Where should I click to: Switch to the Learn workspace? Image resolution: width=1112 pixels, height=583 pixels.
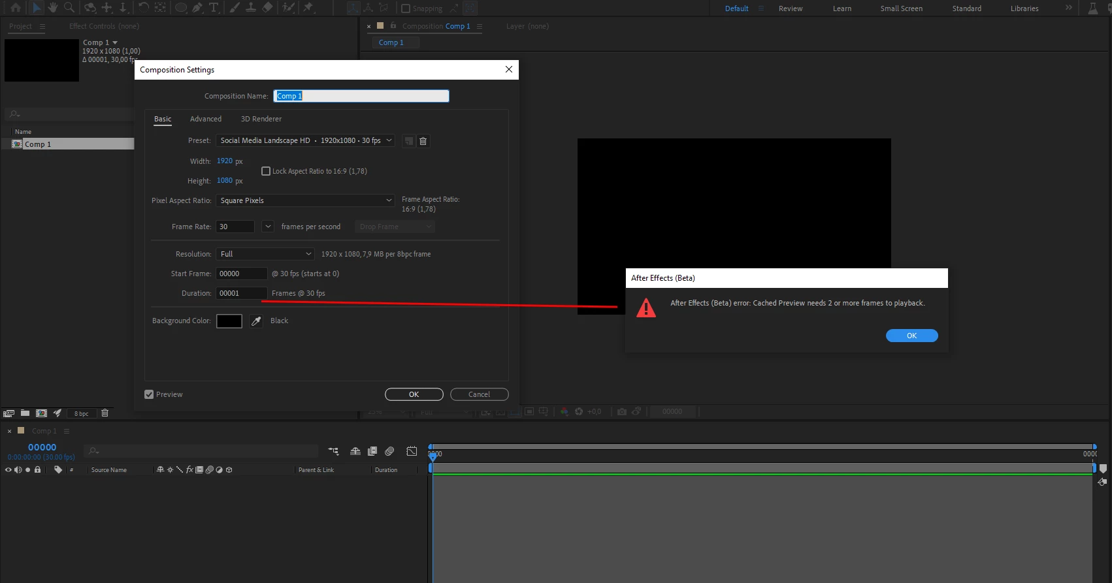[x=842, y=8]
